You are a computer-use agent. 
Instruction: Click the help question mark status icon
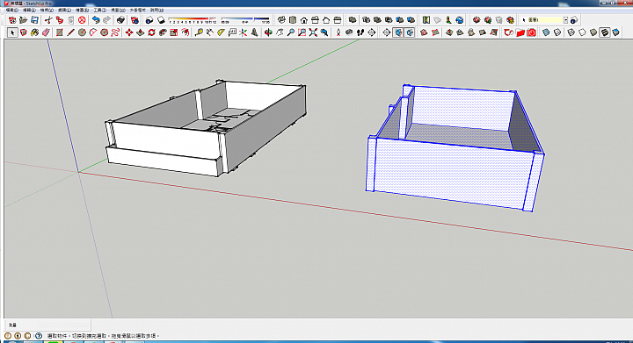point(39,336)
